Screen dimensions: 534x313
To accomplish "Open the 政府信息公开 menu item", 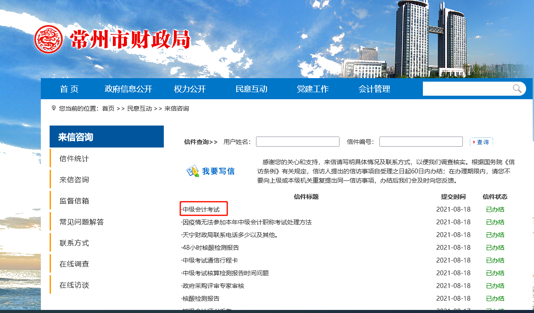I will tap(128, 89).
